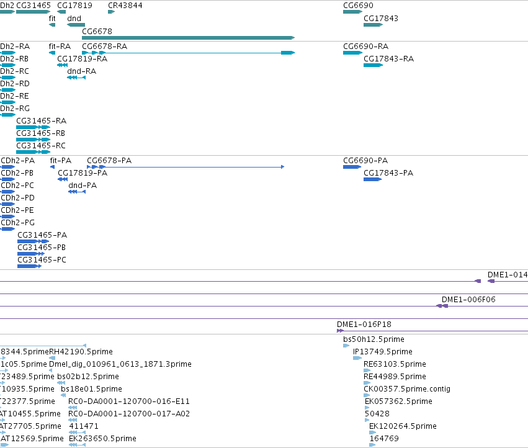
Task: Select EST CK00357.5prime.contig
Action: coord(367,395)
